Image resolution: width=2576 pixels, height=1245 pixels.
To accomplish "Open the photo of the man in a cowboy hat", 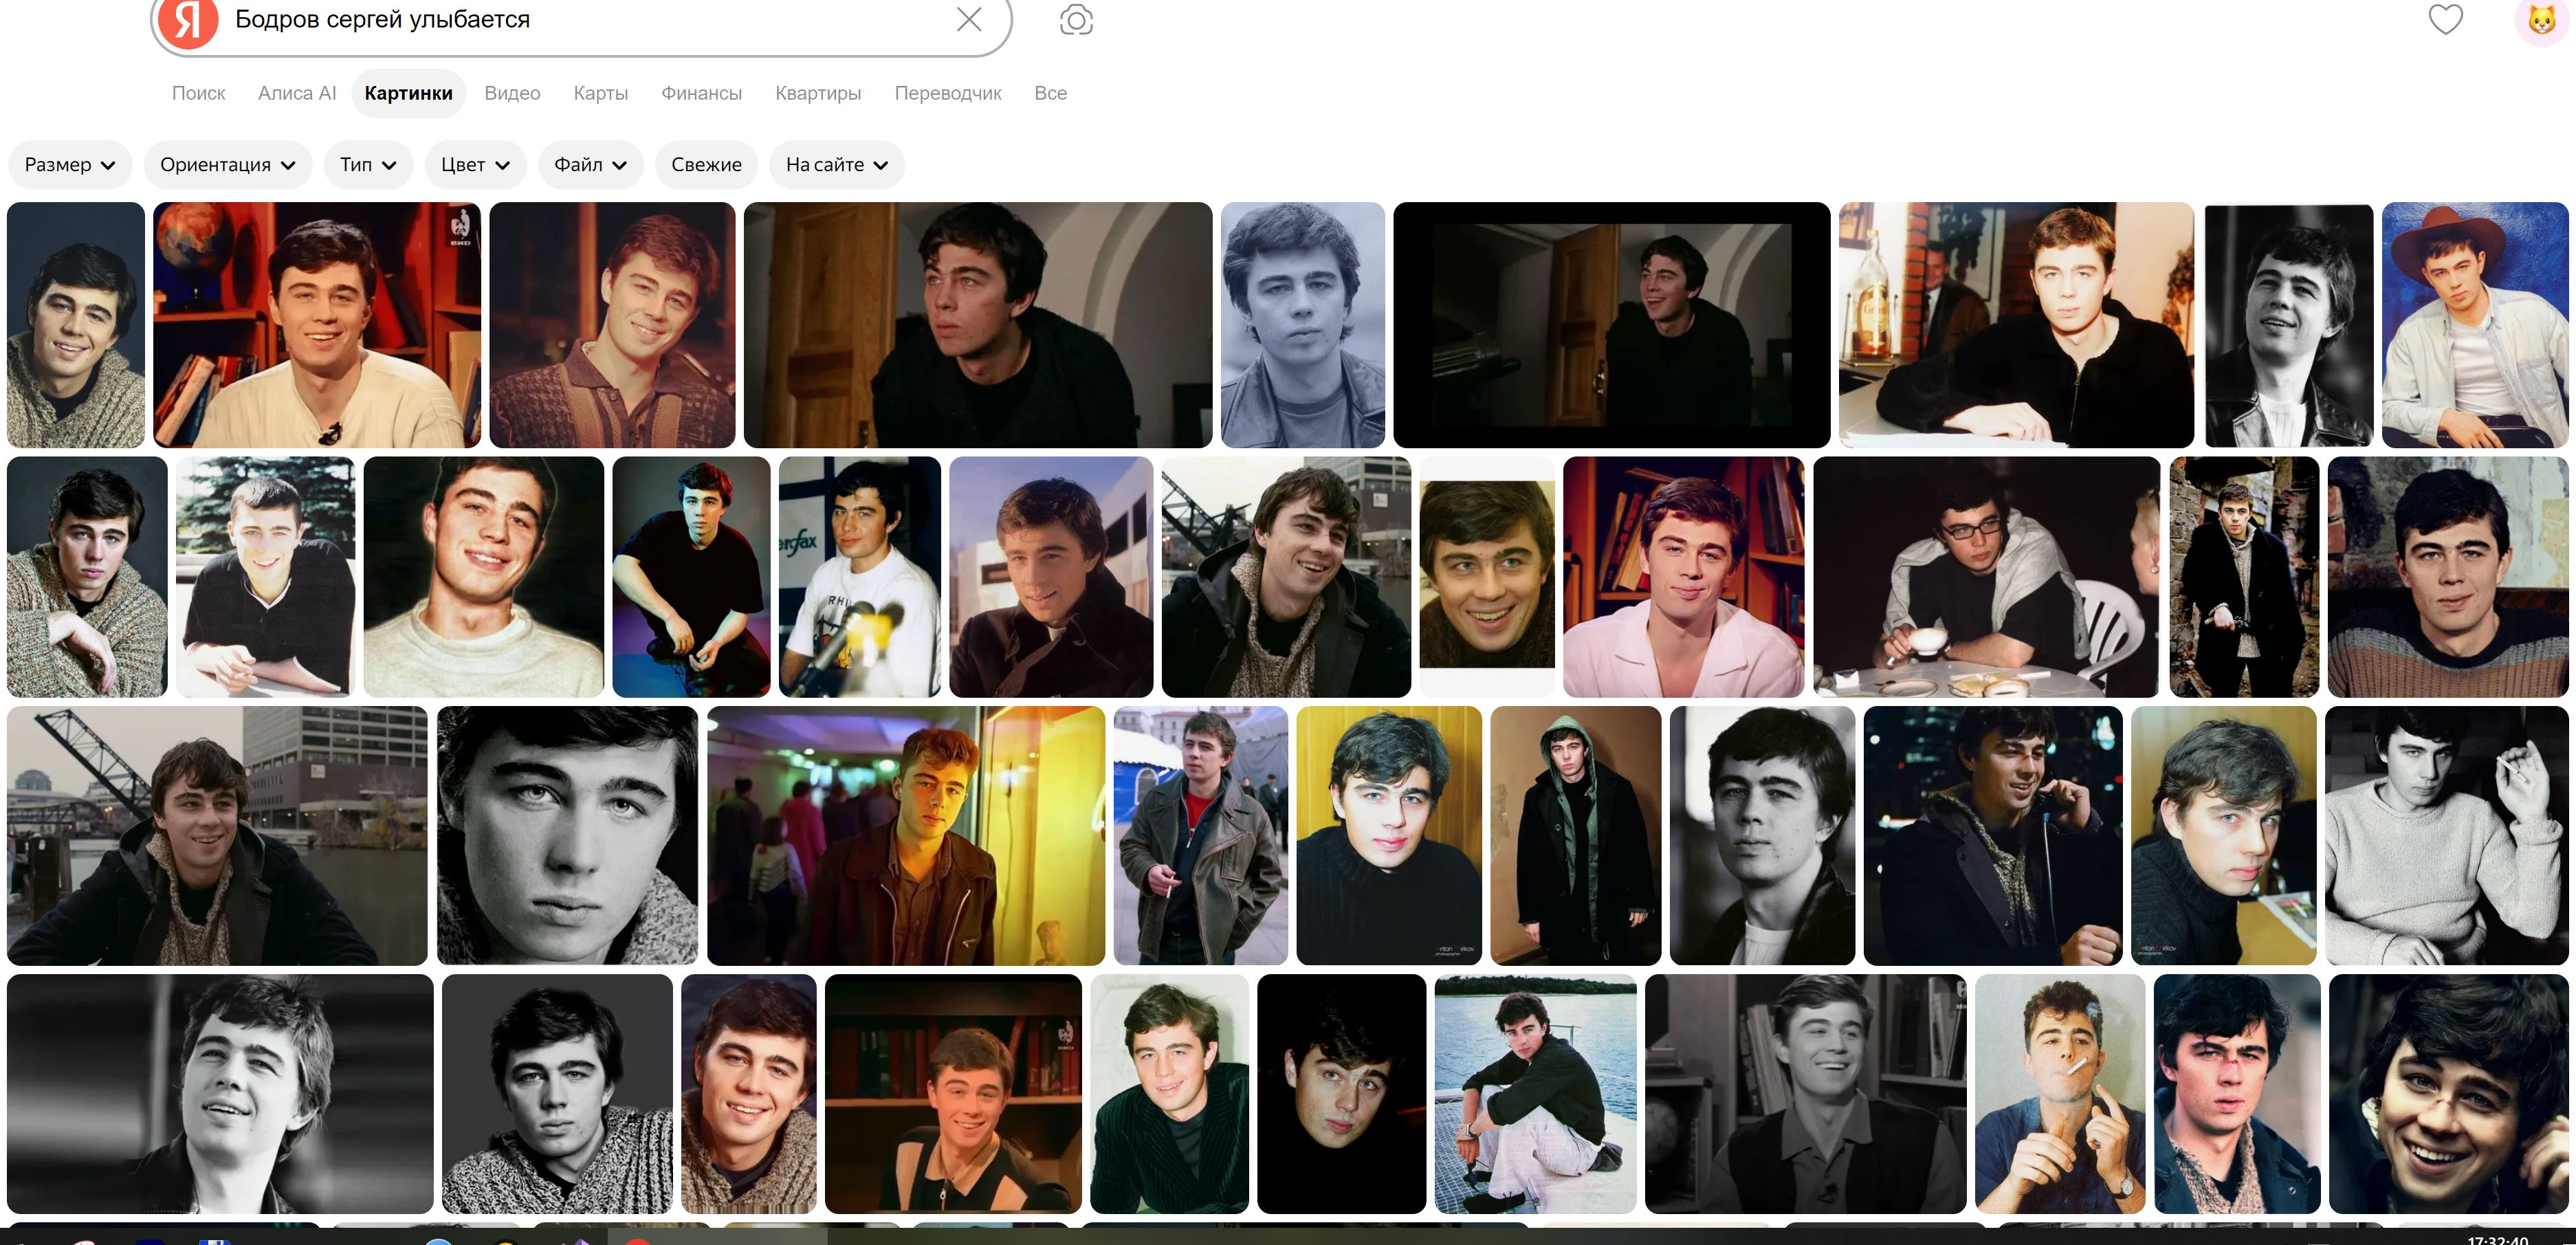I will point(2475,325).
